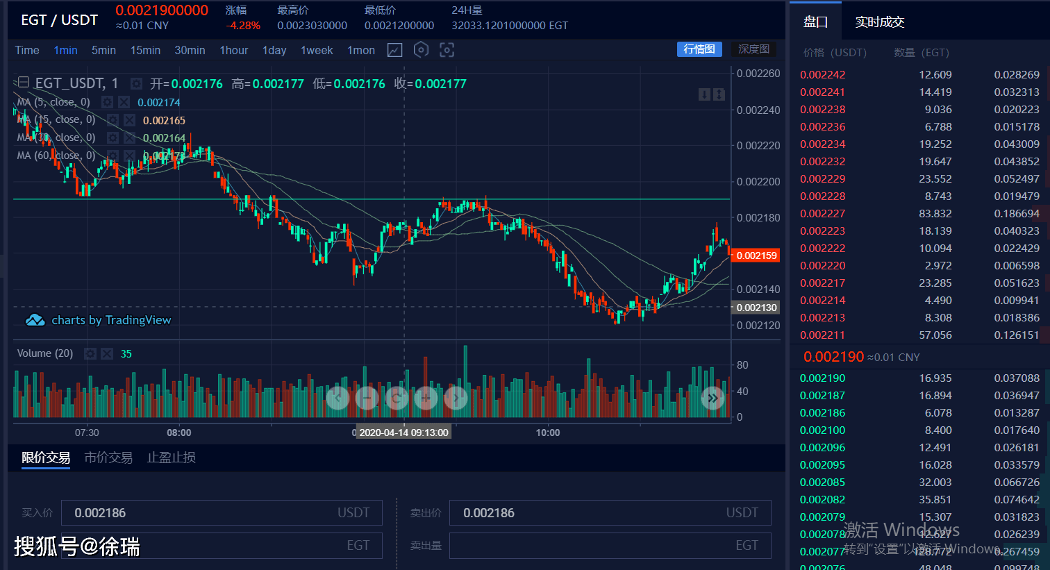
Task: Click 价格 (USDT) column header
Action: pos(835,52)
